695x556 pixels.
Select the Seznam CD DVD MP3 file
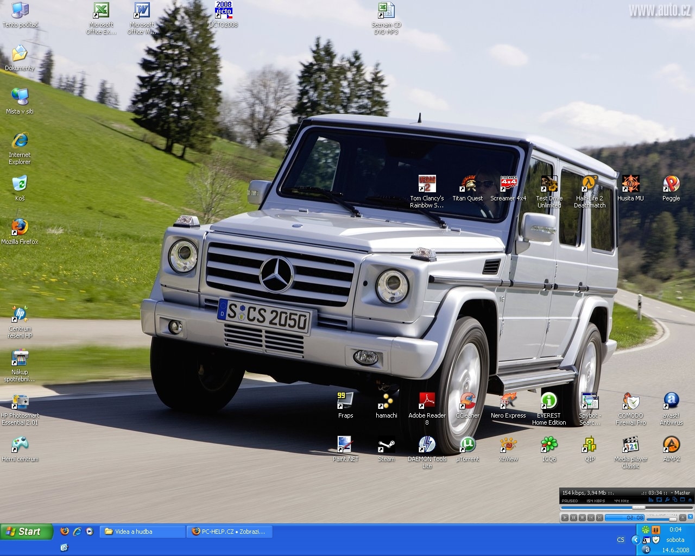coord(386,18)
